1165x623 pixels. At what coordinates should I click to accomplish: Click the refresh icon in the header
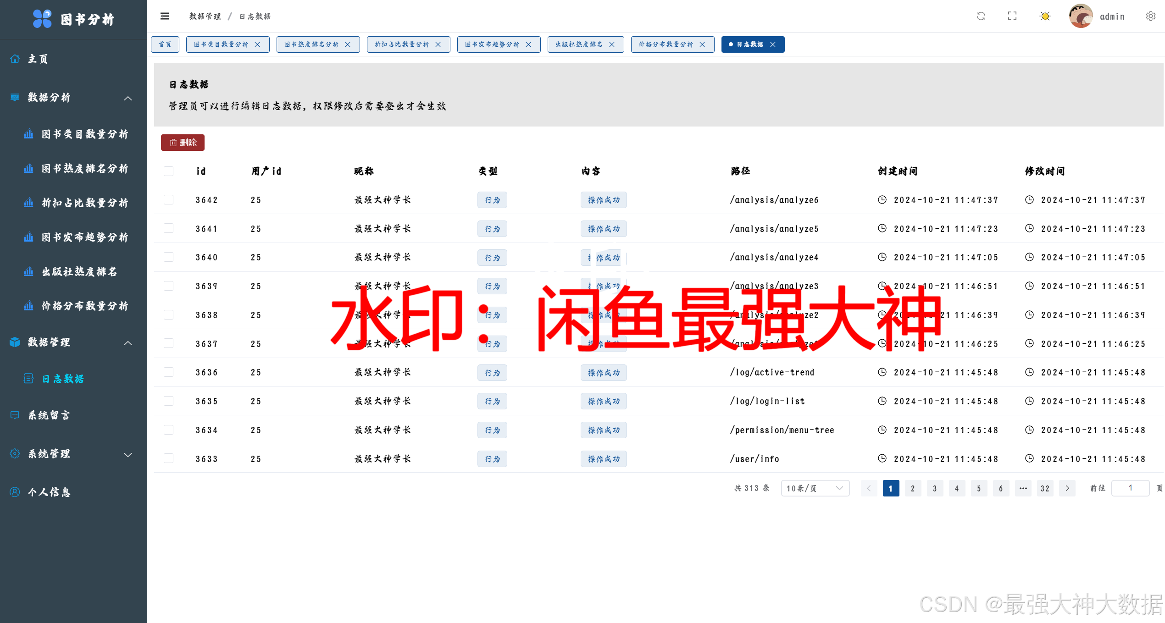pos(981,17)
